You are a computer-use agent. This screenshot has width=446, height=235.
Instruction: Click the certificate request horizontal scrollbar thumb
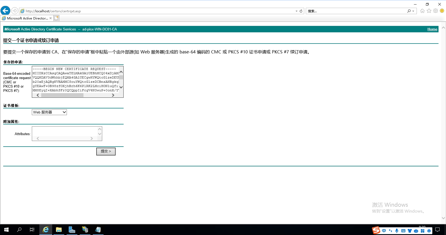(x=62, y=95)
